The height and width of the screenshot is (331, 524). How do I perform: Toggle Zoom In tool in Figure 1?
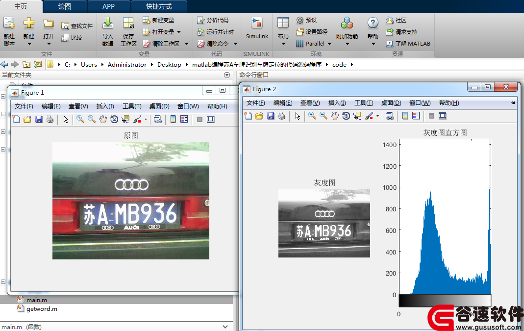click(x=80, y=119)
